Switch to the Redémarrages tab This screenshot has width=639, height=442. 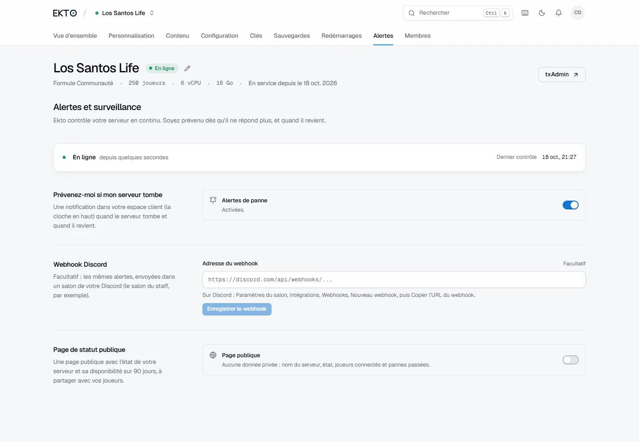point(342,36)
